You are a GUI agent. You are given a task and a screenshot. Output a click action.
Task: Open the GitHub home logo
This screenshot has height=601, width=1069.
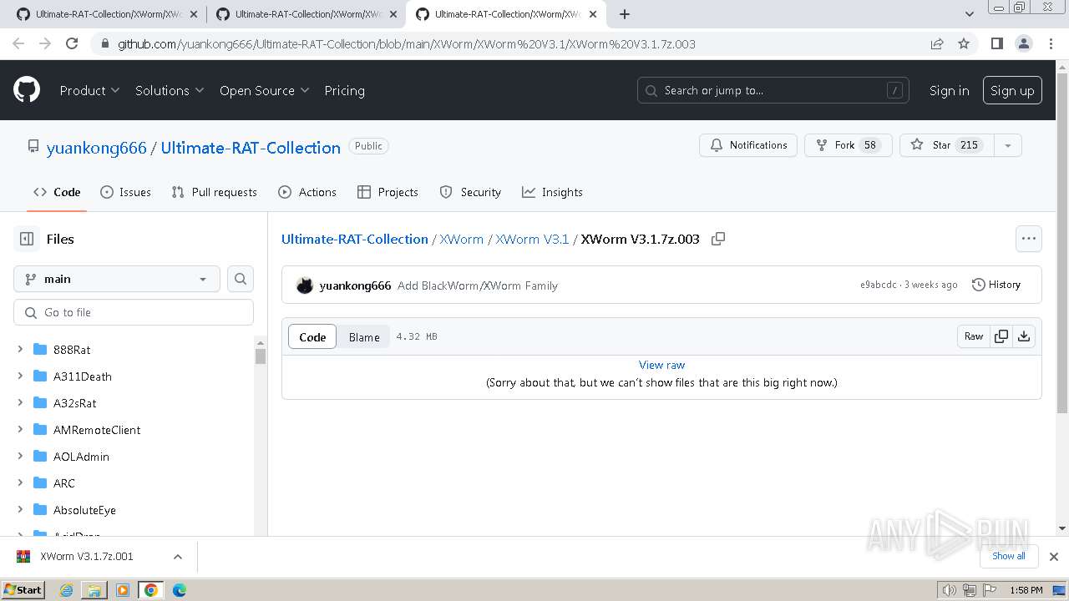27,90
